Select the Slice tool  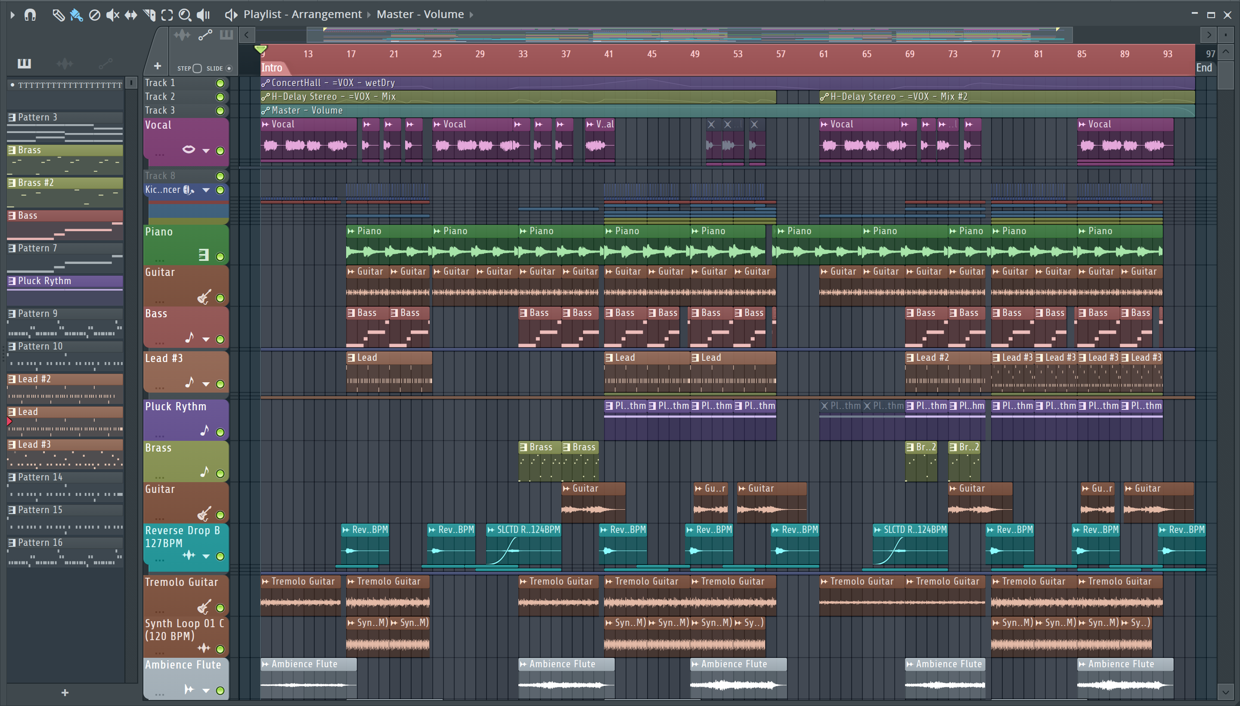149,15
